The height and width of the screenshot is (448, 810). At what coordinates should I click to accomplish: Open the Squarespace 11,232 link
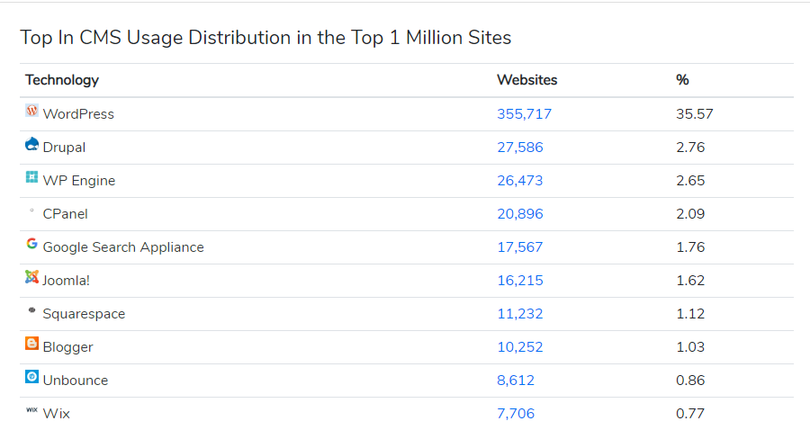(x=520, y=314)
